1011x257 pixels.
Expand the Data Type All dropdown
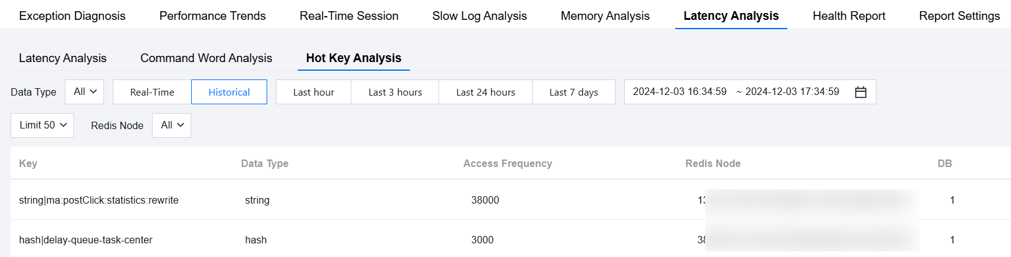[85, 92]
